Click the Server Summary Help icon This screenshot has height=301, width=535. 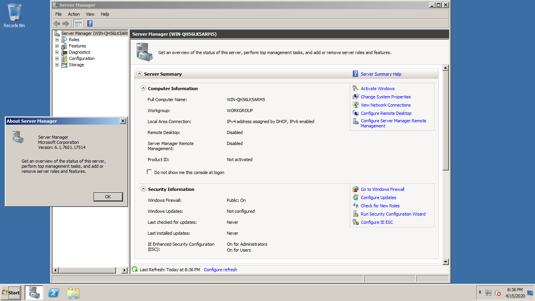coord(356,74)
